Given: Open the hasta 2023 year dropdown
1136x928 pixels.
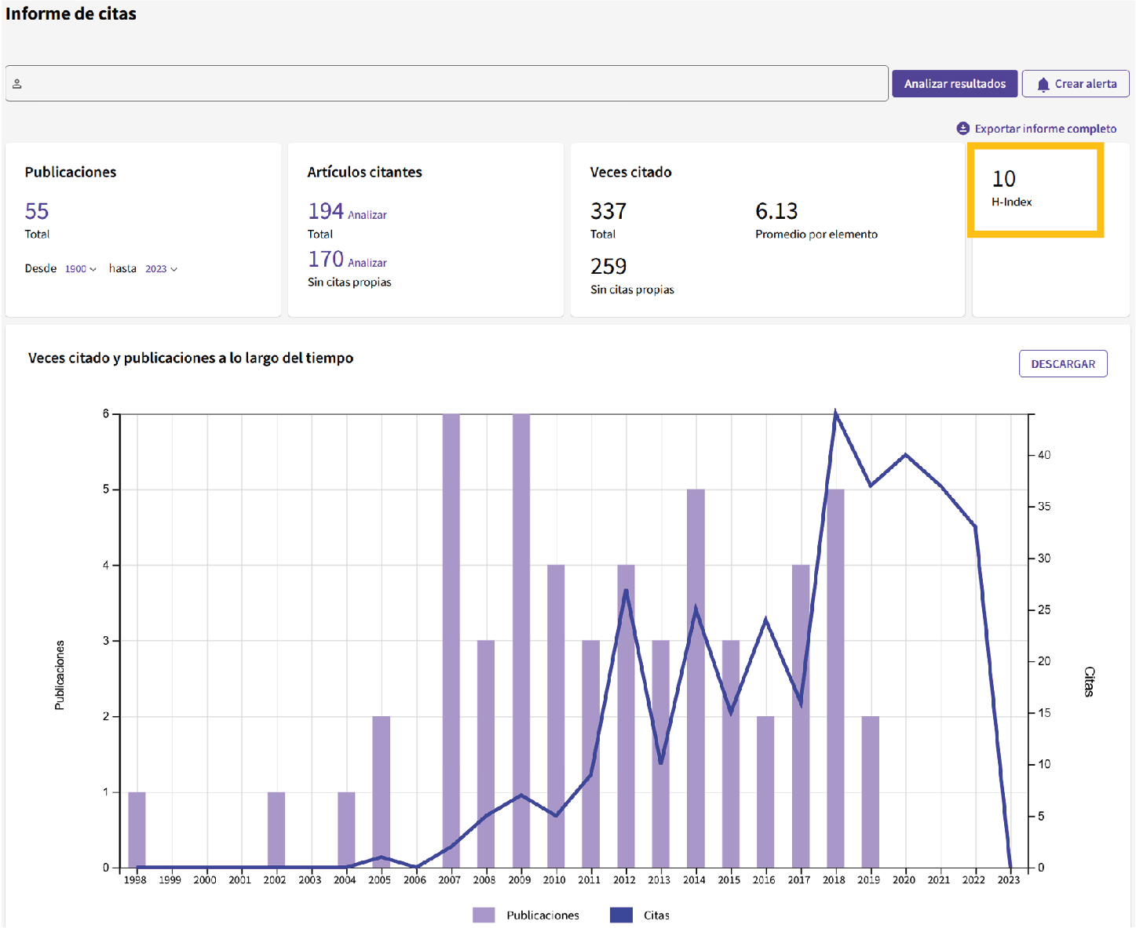Looking at the screenshot, I should point(161,269).
